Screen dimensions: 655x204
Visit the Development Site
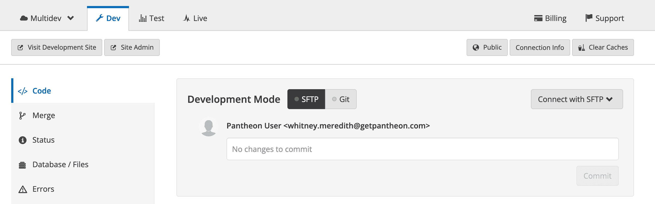click(x=56, y=47)
